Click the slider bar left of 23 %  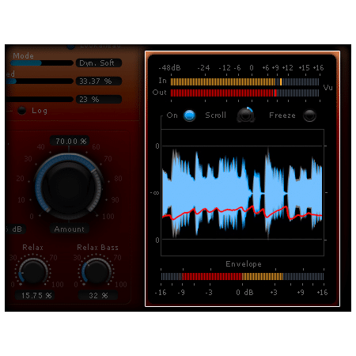click(x=39, y=100)
